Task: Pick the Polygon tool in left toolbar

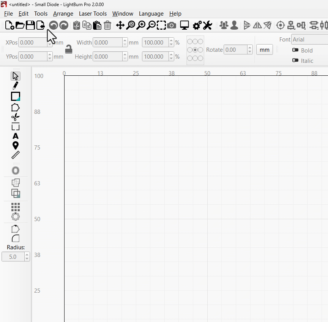Action: [x=16, y=107]
